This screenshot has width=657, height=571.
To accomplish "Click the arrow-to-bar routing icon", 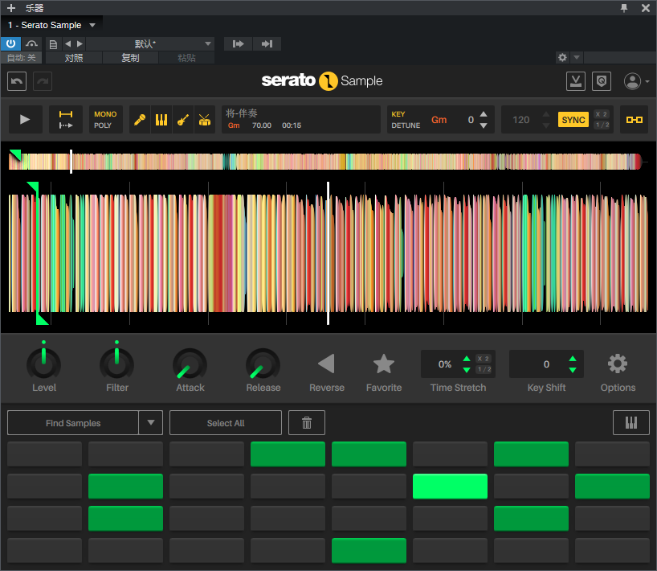I will (267, 43).
